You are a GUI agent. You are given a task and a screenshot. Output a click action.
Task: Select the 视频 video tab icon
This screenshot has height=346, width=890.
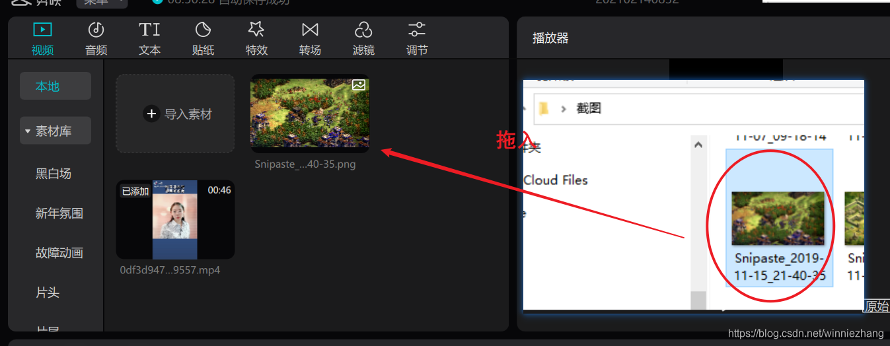click(42, 29)
